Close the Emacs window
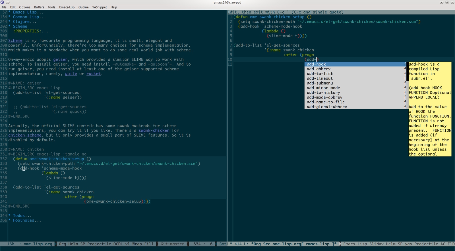Viewport: 455px width, 251px height. pyautogui.click(x=452, y=2)
